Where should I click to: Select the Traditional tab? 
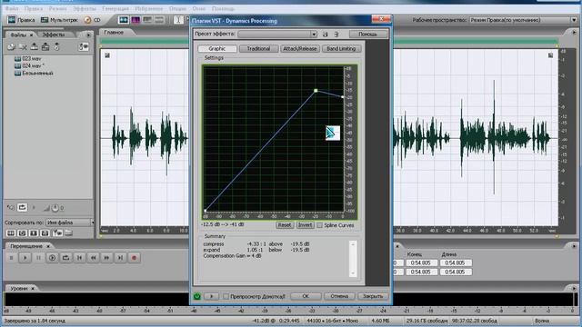(x=258, y=48)
